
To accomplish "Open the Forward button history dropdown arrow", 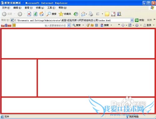I will coord(24,14).
